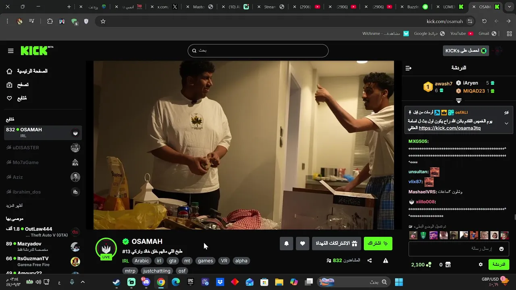
Task: Open the emoji picker in chat
Action: 501,249
